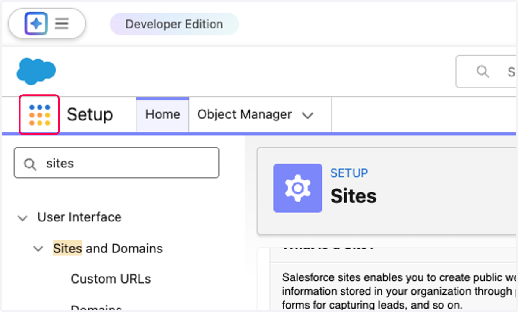Screen dimensions: 518x312
Task: Click the purple Setup gear icon
Action: coord(298,188)
